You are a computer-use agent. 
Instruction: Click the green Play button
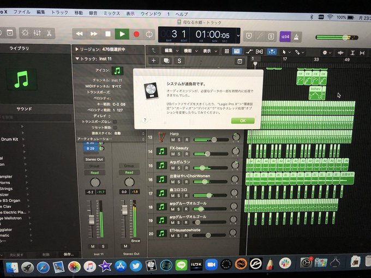coord(122,34)
